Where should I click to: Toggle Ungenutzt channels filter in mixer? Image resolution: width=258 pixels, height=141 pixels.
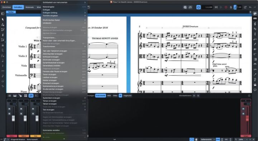click(x=128, y=95)
